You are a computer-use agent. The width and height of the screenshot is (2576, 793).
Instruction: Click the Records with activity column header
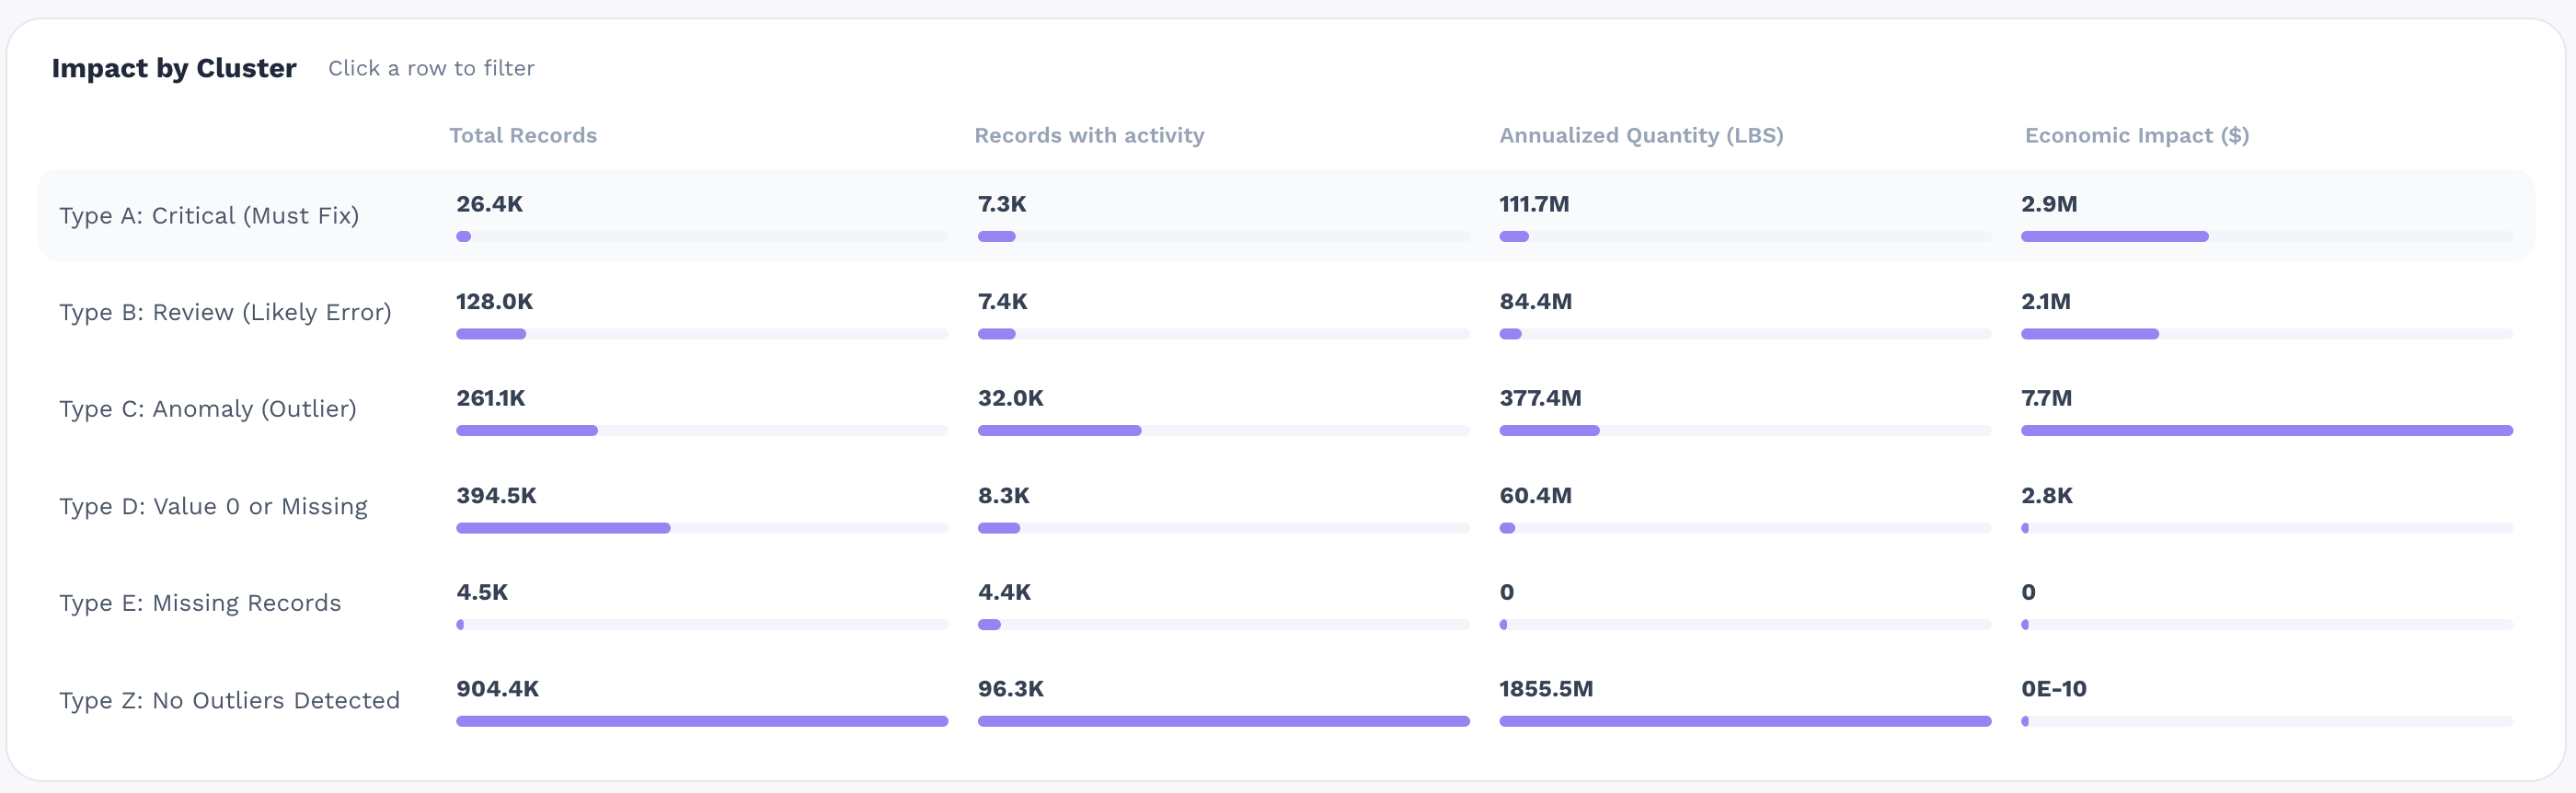(x=1088, y=136)
